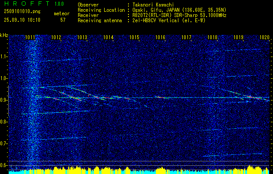
Task: Click the Receiving Location label
Action: pos(101,10)
